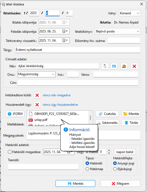Click Törlés trash button
Screen dimensions: 147x192
(131, 123)
